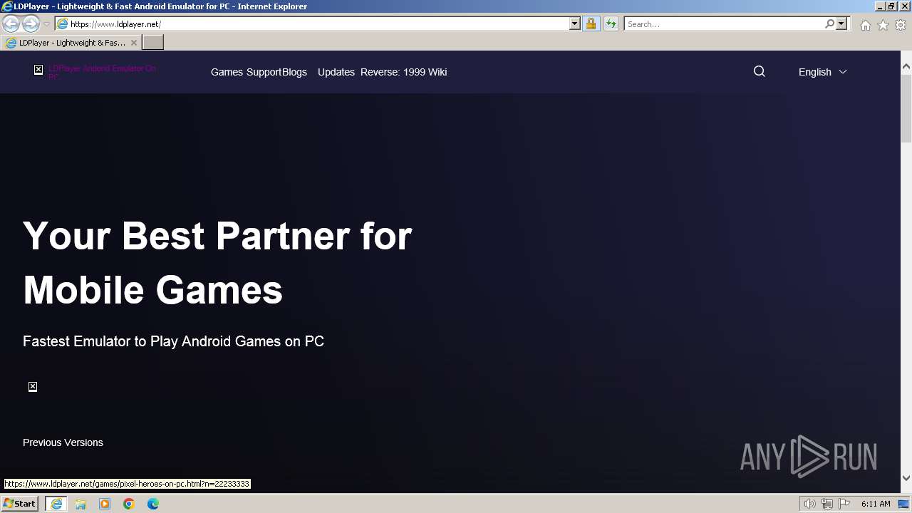Image resolution: width=912 pixels, height=513 pixels.
Task: Click the page scrollbar up arrow
Action: [906, 67]
